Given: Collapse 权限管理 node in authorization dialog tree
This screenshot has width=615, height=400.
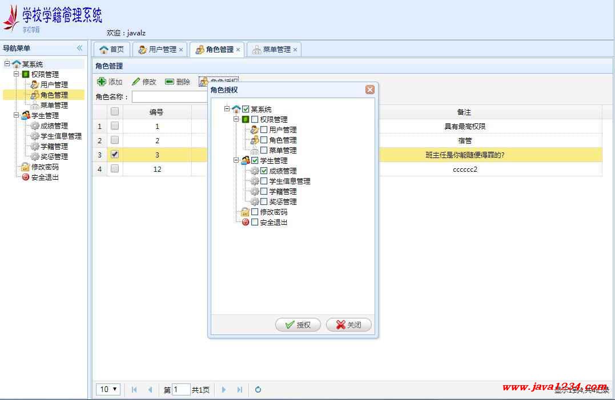Looking at the screenshot, I should click(236, 119).
